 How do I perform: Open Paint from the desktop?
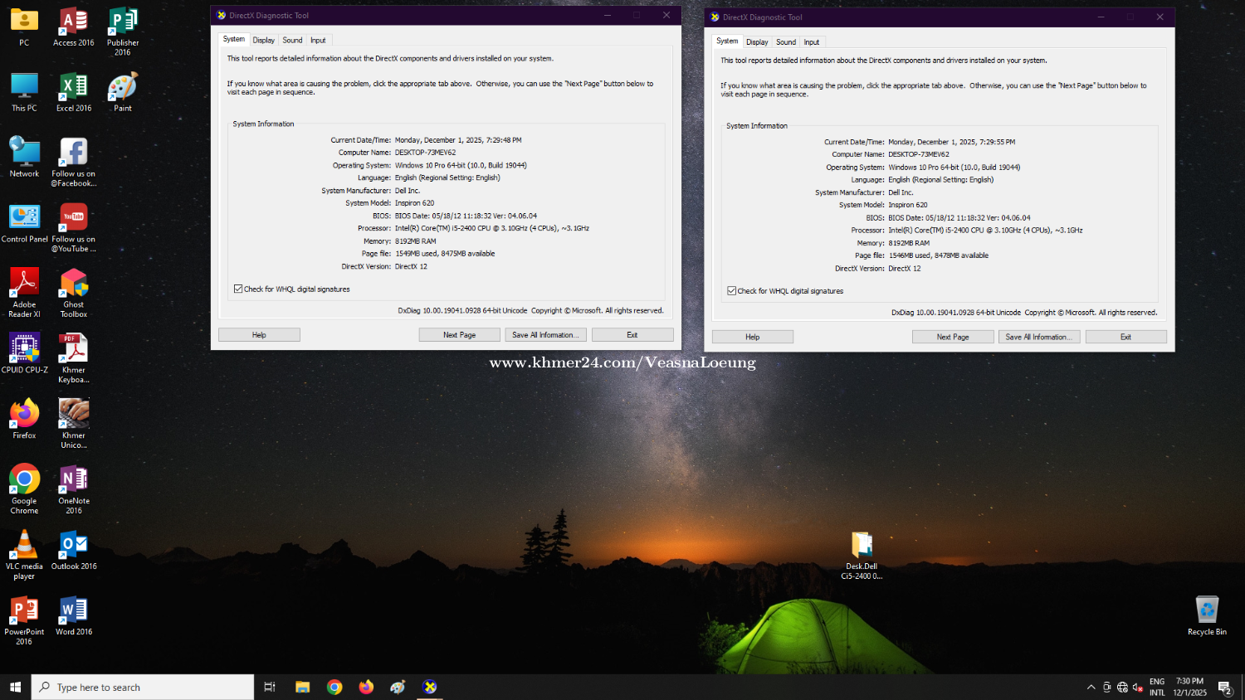(123, 88)
